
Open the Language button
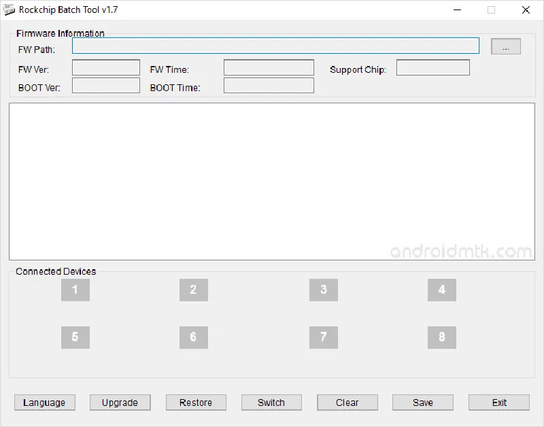click(45, 403)
